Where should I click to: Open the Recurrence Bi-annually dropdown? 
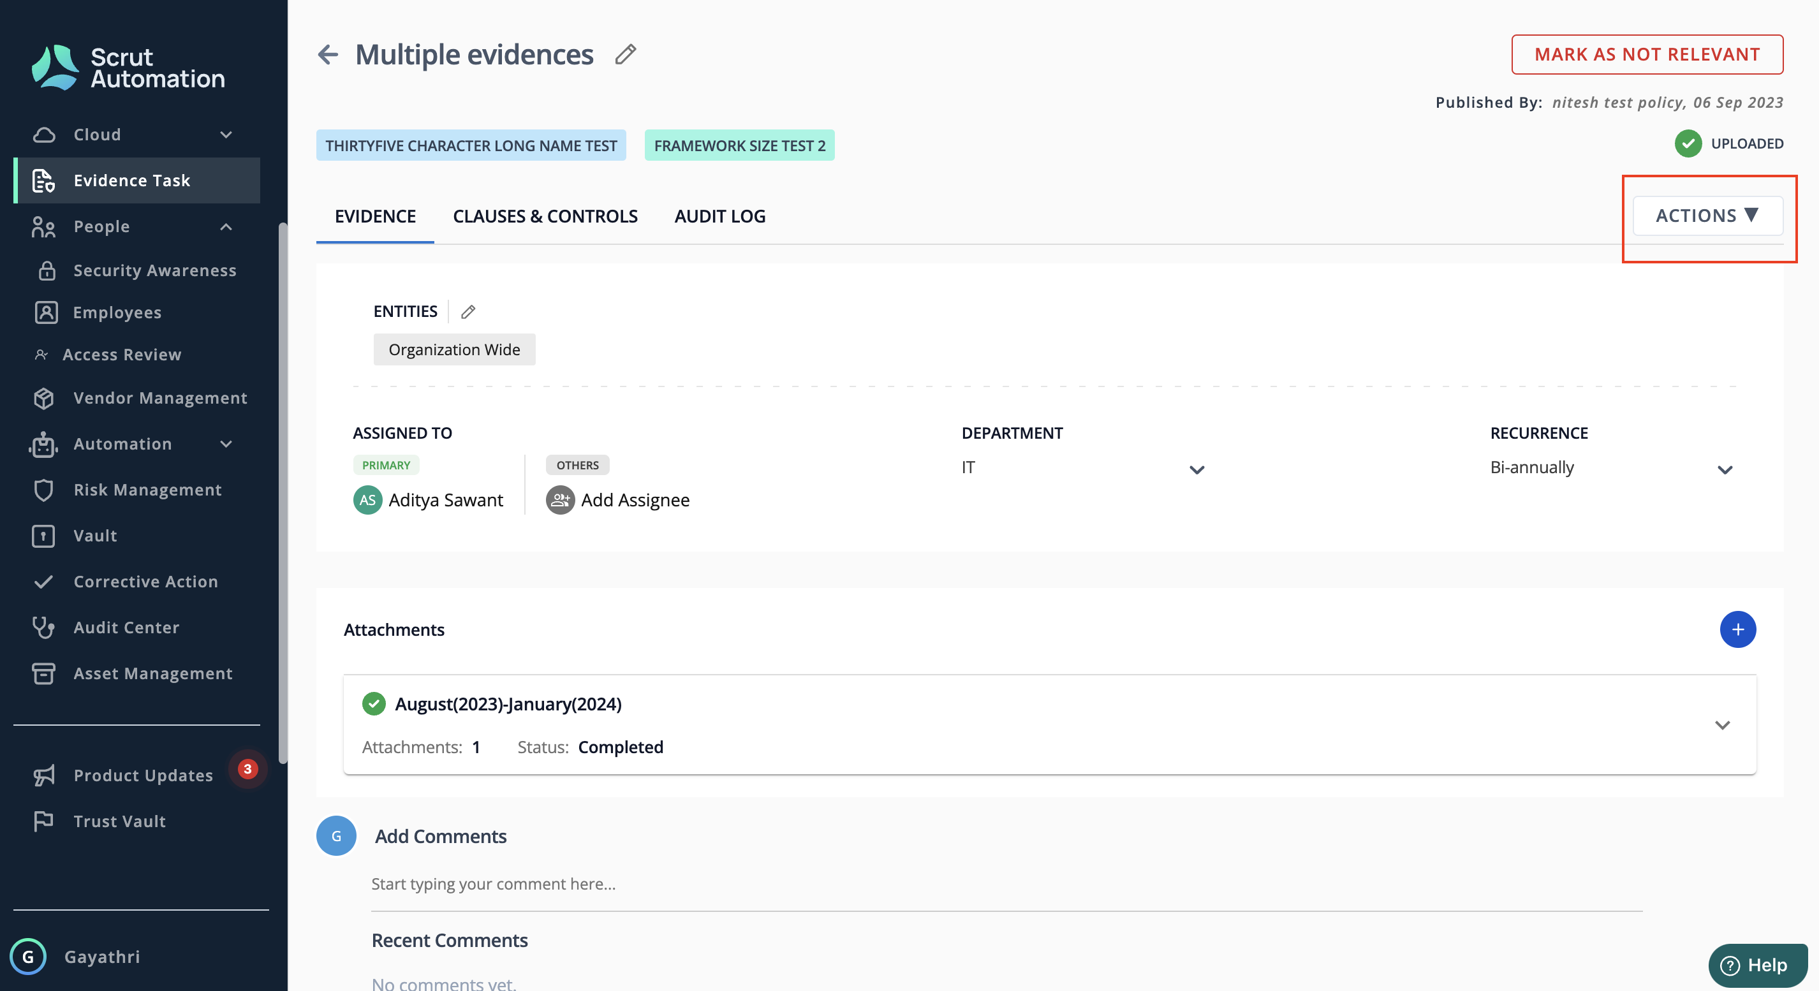(x=1612, y=467)
